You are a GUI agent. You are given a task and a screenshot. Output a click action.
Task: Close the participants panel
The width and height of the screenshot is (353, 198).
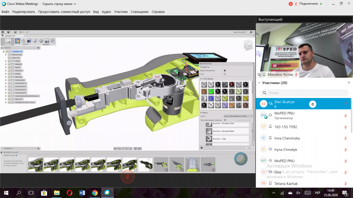click(349, 82)
